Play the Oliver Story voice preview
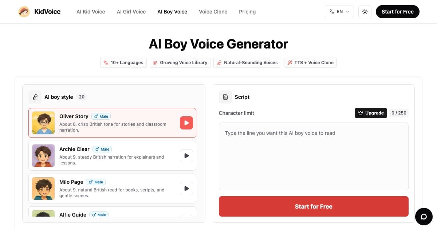The image size is (437, 229). click(186, 123)
